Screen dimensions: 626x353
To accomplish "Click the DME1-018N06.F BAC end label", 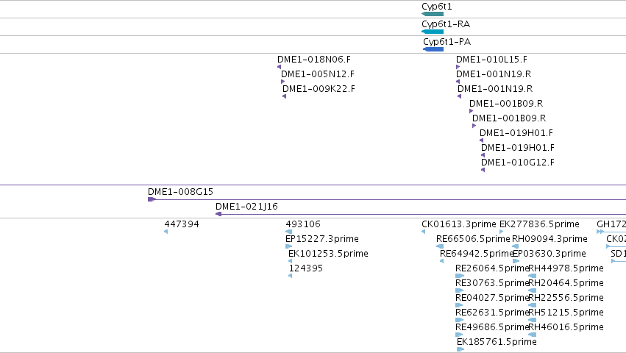I will pyautogui.click(x=314, y=60).
